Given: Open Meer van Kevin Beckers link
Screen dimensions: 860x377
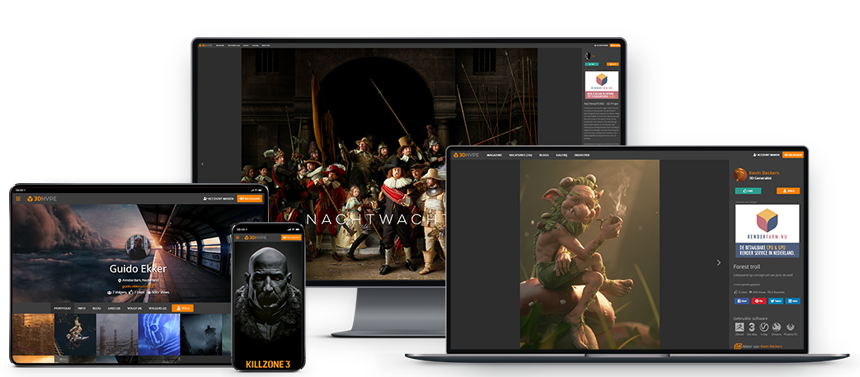Looking at the screenshot, I should [758, 346].
